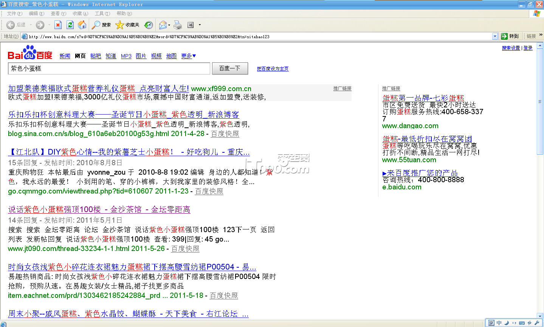Open result 加盟莱德莱福欧式蛋糕

pyautogui.click(x=98, y=88)
